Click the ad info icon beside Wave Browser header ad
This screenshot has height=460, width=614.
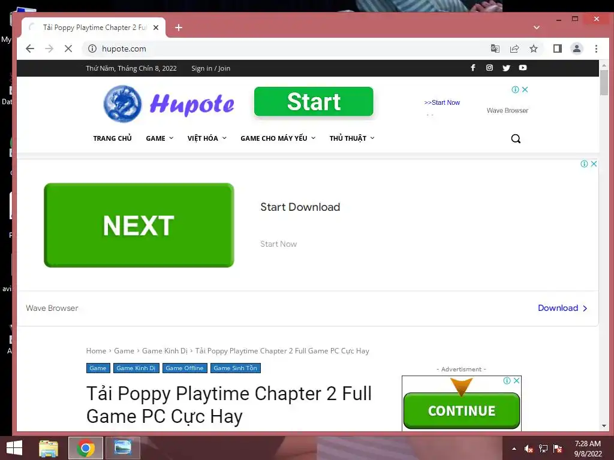click(515, 90)
